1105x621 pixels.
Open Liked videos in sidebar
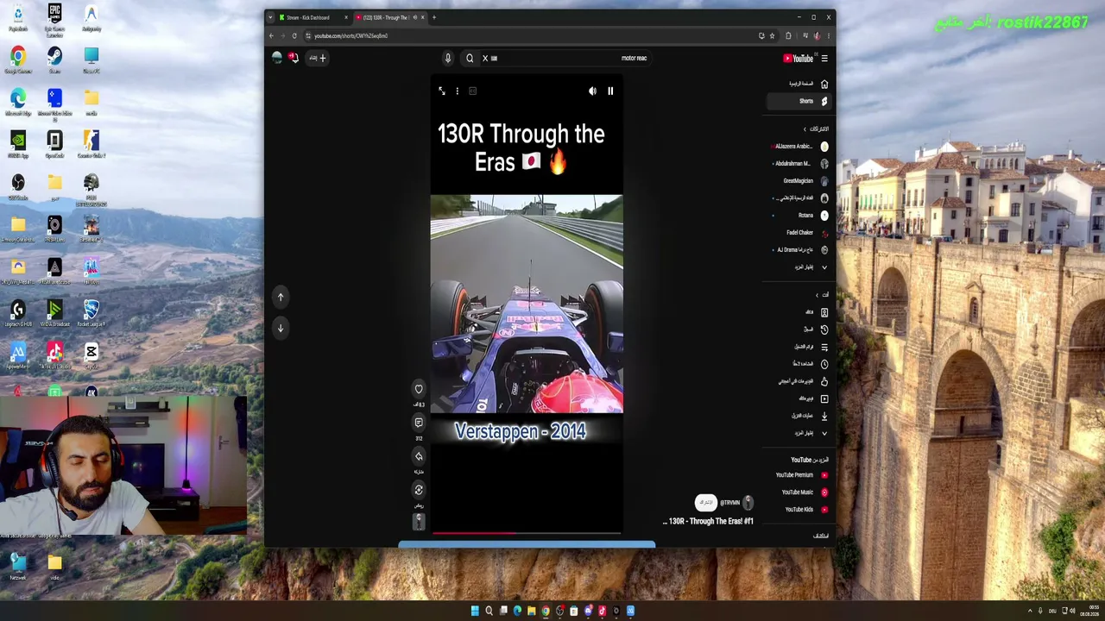[x=798, y=381]
